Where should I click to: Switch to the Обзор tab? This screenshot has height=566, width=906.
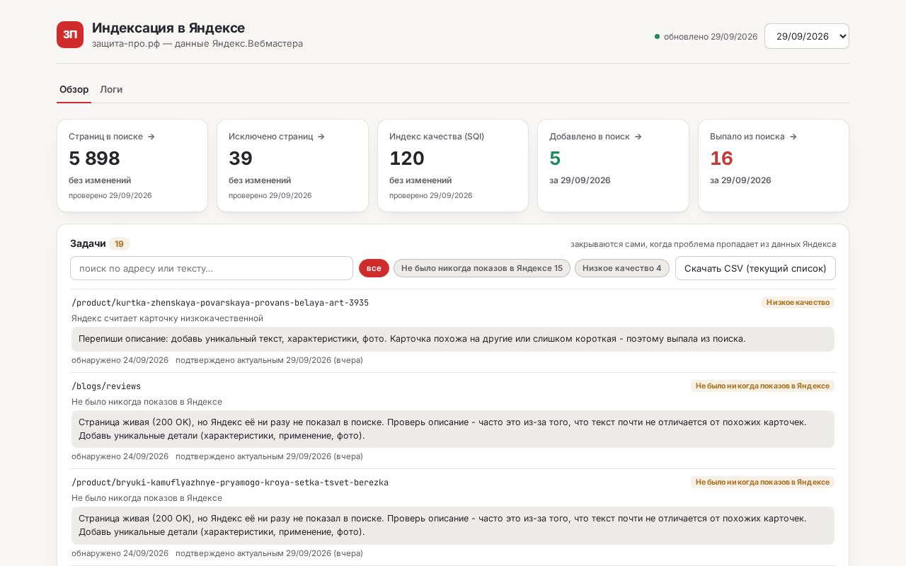tap(74, 89)
